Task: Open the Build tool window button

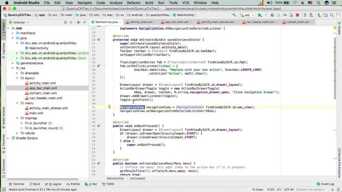Action: pyautogui.click(x=35, y=184)
